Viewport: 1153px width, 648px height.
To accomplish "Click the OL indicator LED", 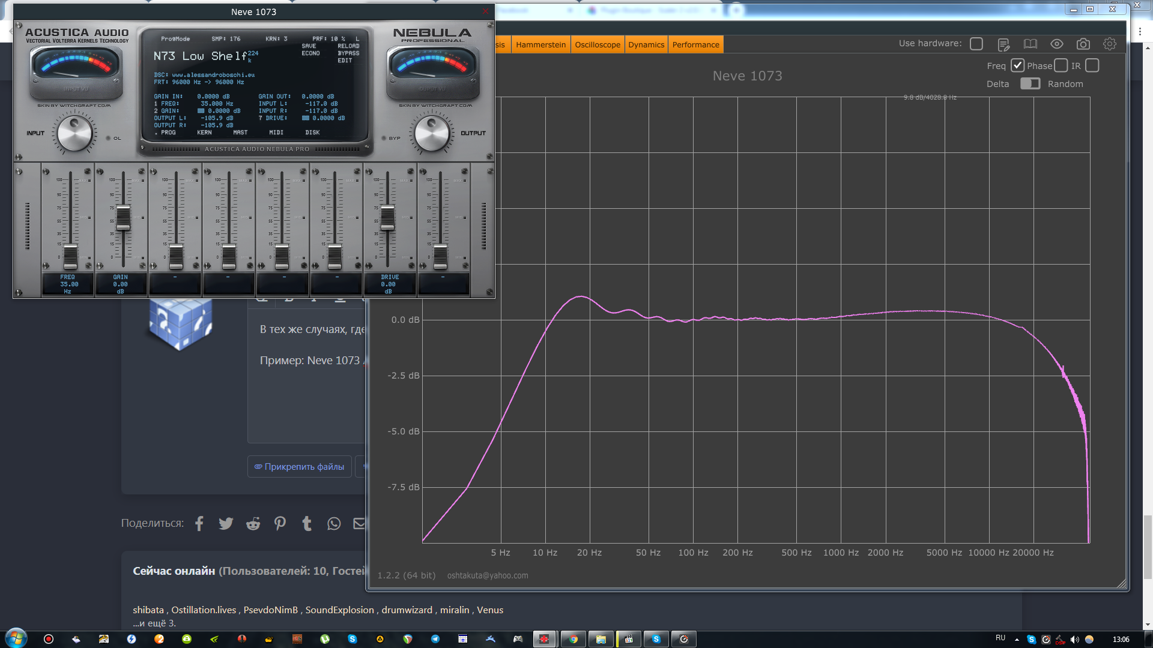I will pyautogui.click(x=108, y=138).
